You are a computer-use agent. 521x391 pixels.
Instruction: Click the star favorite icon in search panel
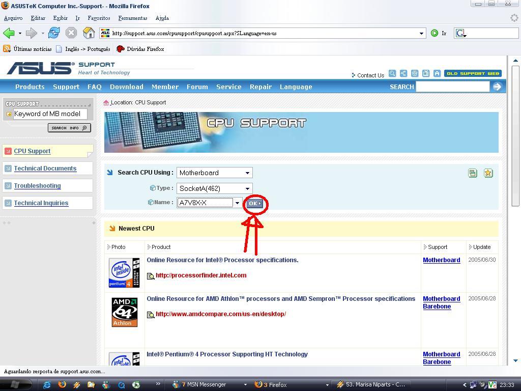(488, 173)
